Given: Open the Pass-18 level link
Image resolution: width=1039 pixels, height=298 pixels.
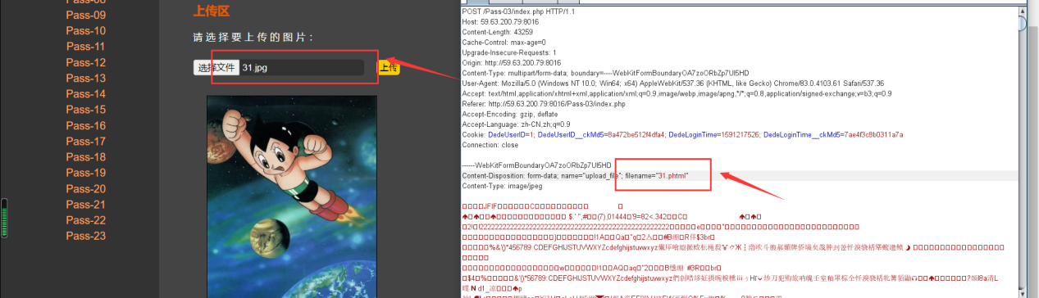Looking at the screenshot, I should point(86,157).
